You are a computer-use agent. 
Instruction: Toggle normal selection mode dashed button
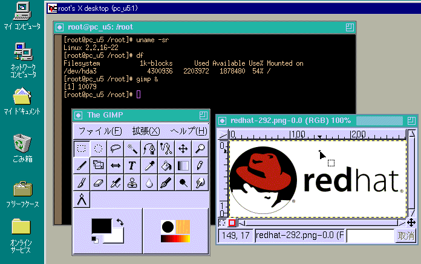tap(223, 222)
